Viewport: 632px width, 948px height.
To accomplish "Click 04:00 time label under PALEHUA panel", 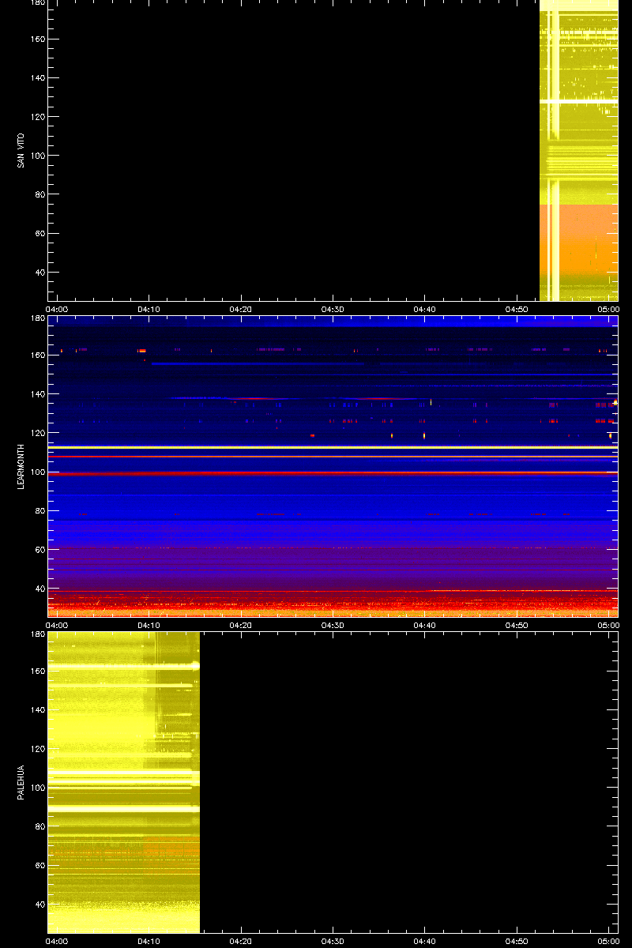I will (57, 941).
